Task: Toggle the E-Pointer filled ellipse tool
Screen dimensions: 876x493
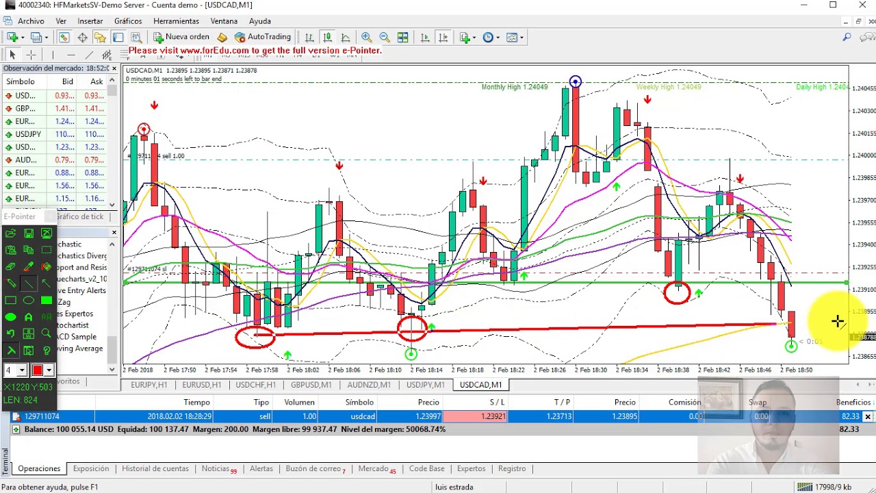Action: click(x=10, y=317)
